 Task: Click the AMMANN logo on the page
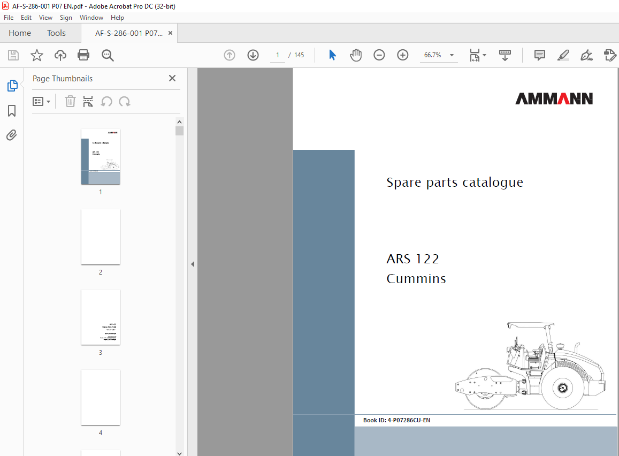[554, 98]
